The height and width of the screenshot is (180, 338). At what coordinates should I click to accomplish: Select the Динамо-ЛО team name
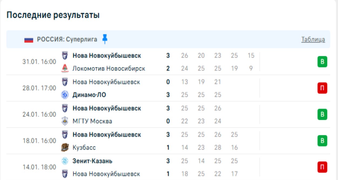click(x=89, y=95)
